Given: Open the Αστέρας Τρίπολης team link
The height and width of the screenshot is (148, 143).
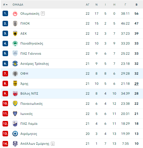Looking at the screenshot, I should (35, 64).
